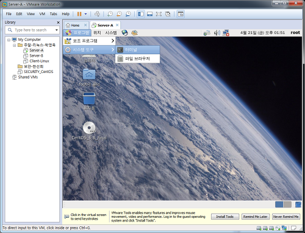Click the guest clock date display
Screen dimensions: 305x233
pyautogui.click(x=262, y=33)
